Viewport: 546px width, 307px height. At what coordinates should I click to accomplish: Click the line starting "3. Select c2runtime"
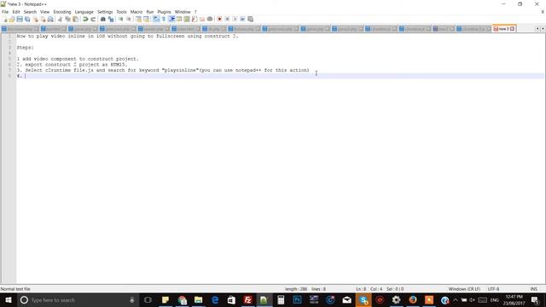coord(163,70)
